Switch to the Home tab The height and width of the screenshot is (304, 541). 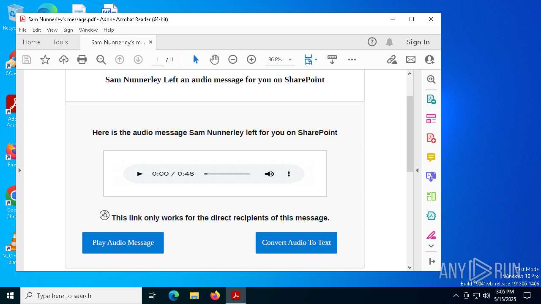(32, 42)
